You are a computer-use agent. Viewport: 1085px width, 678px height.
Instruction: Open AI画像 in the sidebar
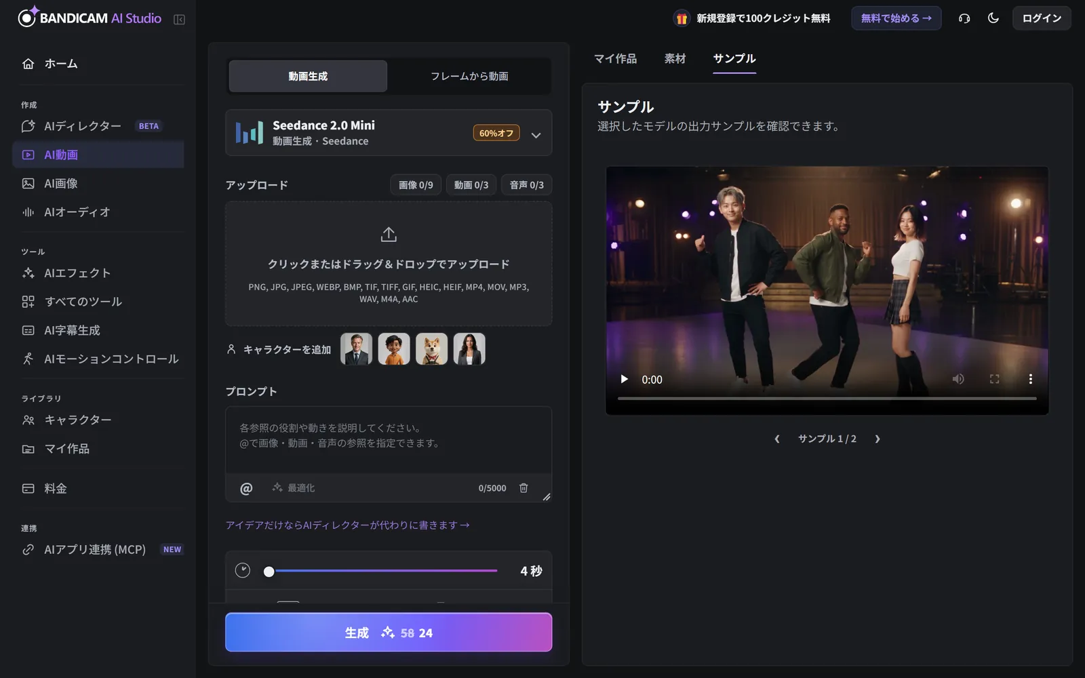(x=98, y=183)
